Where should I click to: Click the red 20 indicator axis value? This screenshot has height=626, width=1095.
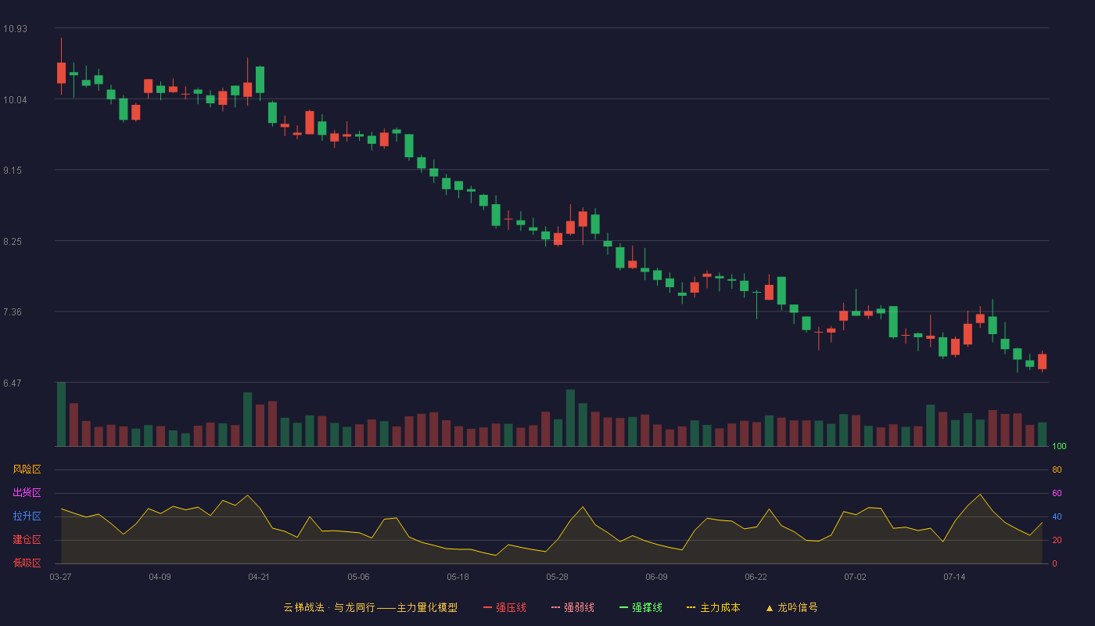click(x=1057, y=541)
